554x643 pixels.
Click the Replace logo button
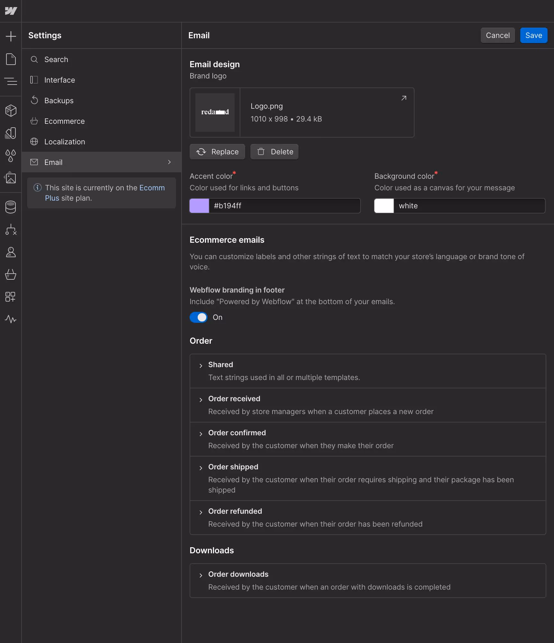coord(217,152)
